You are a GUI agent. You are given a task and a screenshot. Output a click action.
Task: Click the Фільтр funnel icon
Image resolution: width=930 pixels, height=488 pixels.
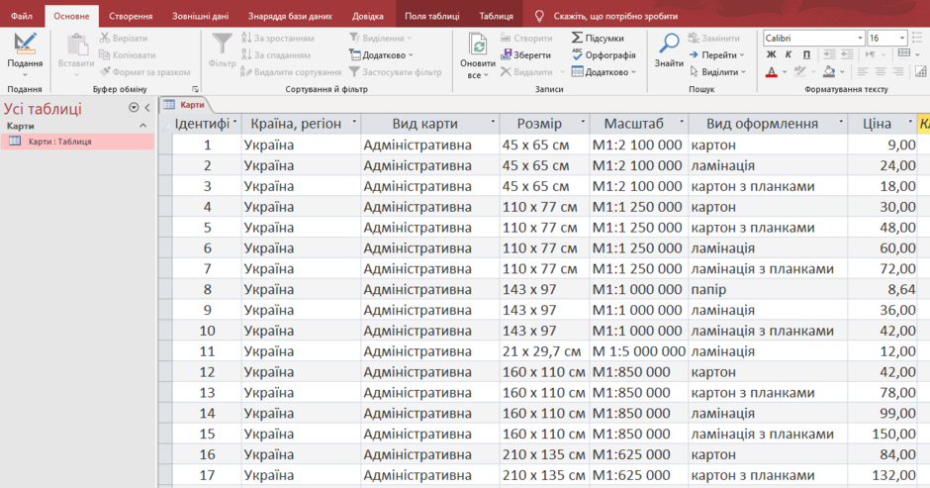pyautogui.click(x=223, y=45)
